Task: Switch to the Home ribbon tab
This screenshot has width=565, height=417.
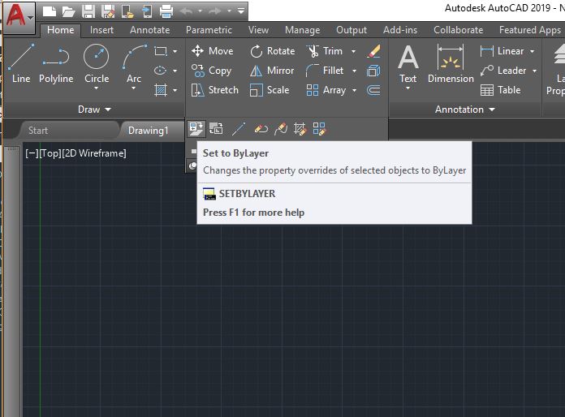Action: click(x=61, y=30)
